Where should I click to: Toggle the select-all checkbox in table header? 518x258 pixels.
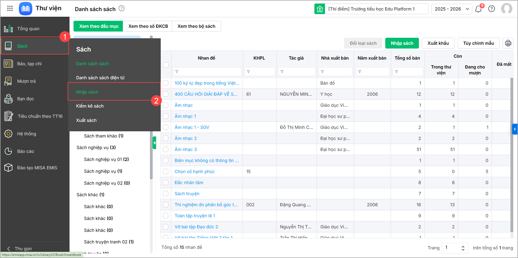[166, 65]
